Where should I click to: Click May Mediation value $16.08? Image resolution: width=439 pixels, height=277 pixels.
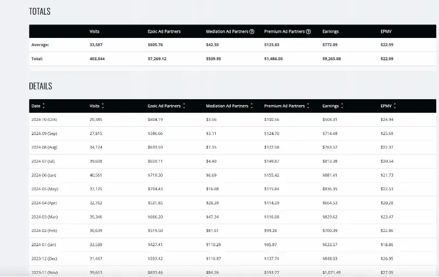click(212, 189)
